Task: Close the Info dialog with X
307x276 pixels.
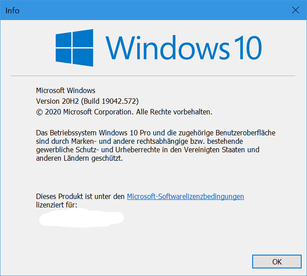Action: tap(295, 10)
